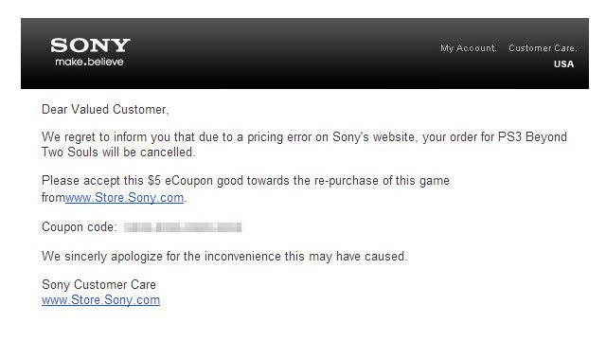Open the Customer Care header link
The height and width of the screenshot is (341, 606).
pos(543,48)
